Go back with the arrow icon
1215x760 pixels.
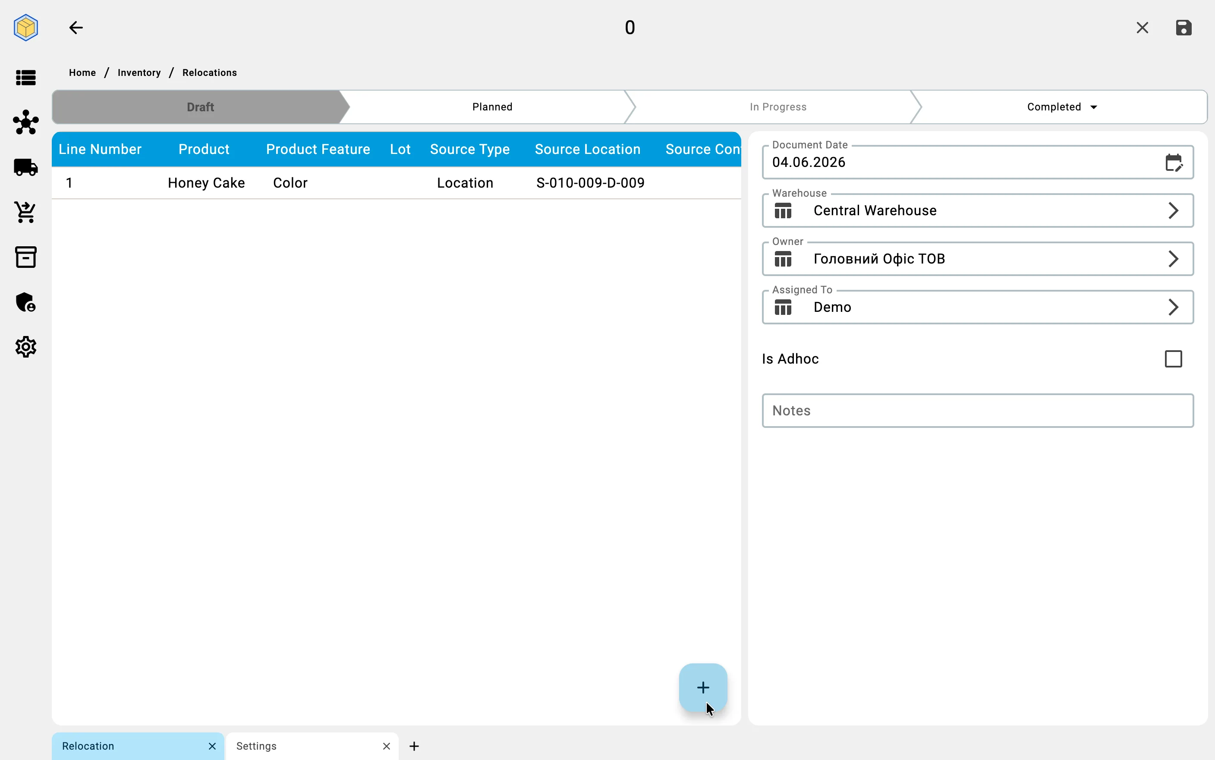pos(76,28)
